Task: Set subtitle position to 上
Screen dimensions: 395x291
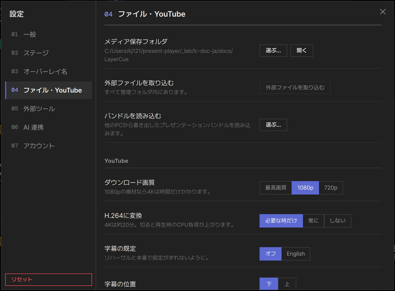Action: point(287,284)
